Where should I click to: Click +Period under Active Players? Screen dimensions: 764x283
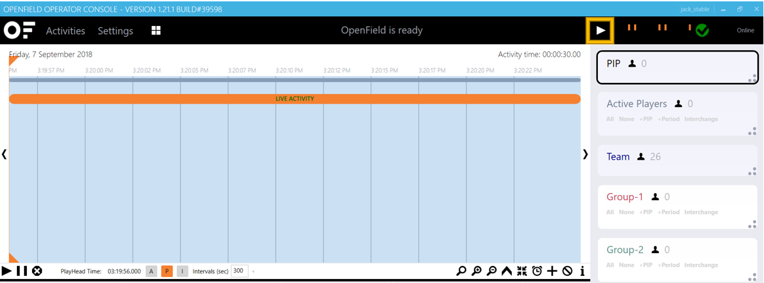[x=669, y=119]
